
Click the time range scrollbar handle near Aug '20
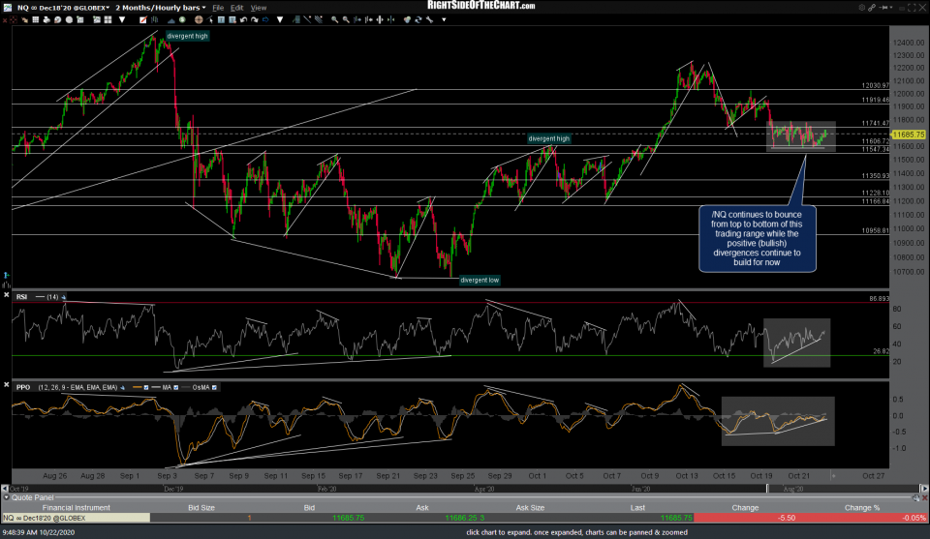(767, 489)
